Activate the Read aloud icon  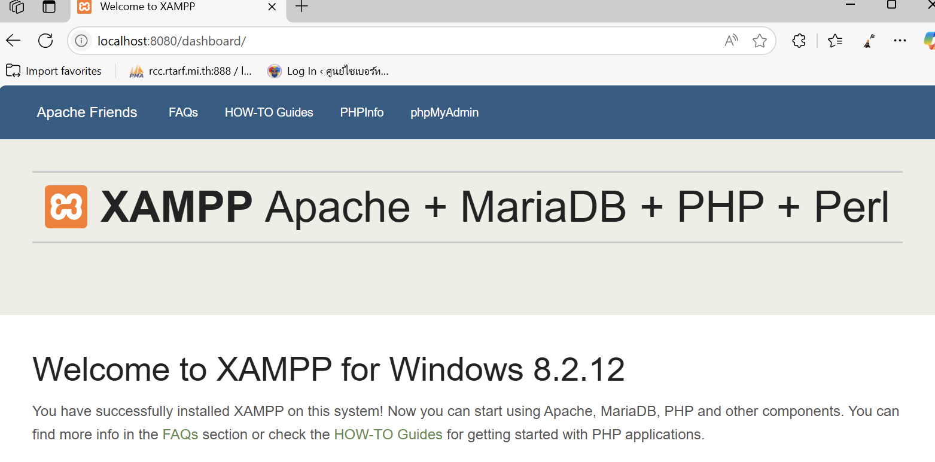731,41
